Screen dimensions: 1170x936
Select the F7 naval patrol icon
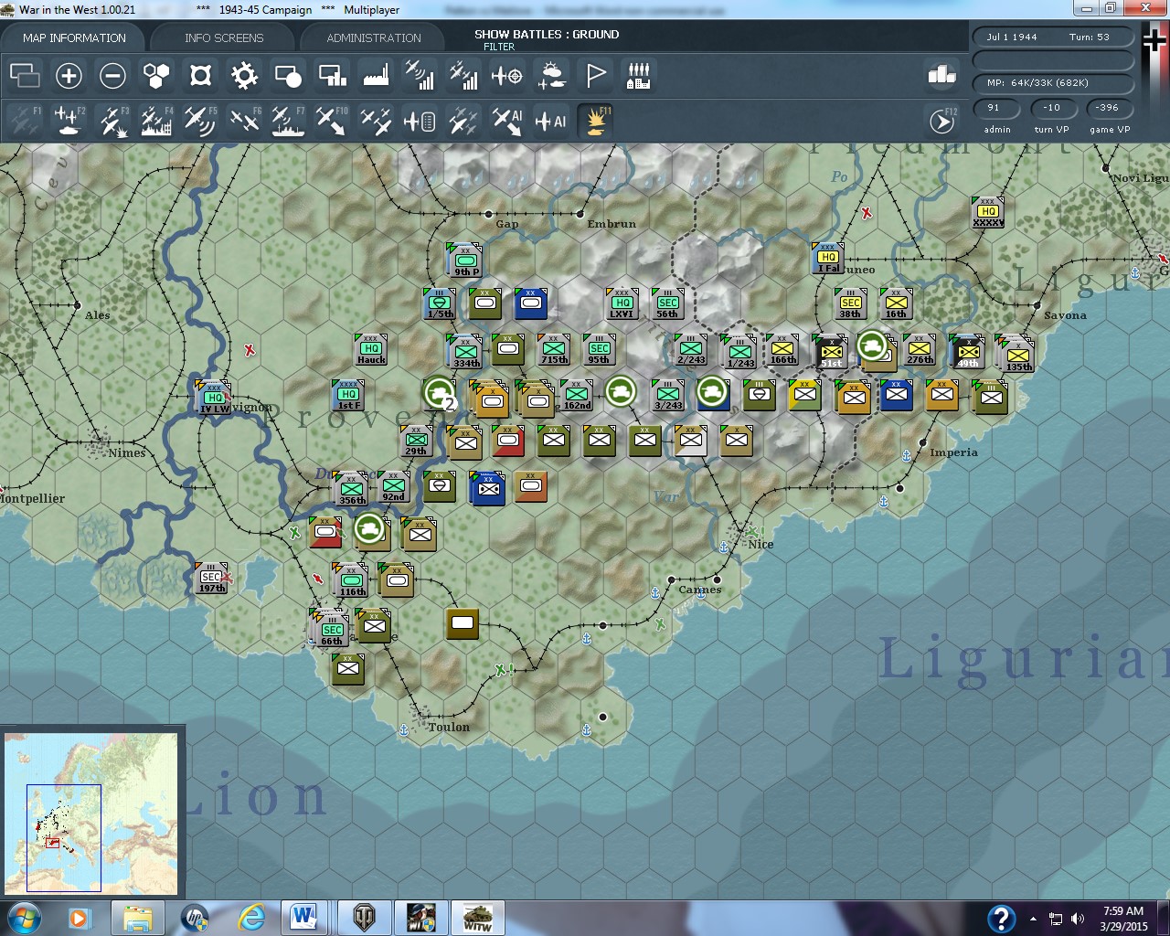click(288, 121)
